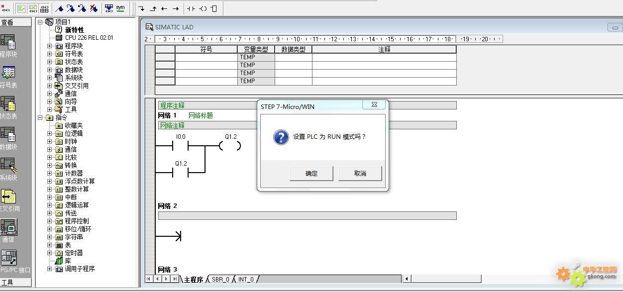Cancel the RUN mode dialog with 取消
623x292 pixels.
click(360, 174)
